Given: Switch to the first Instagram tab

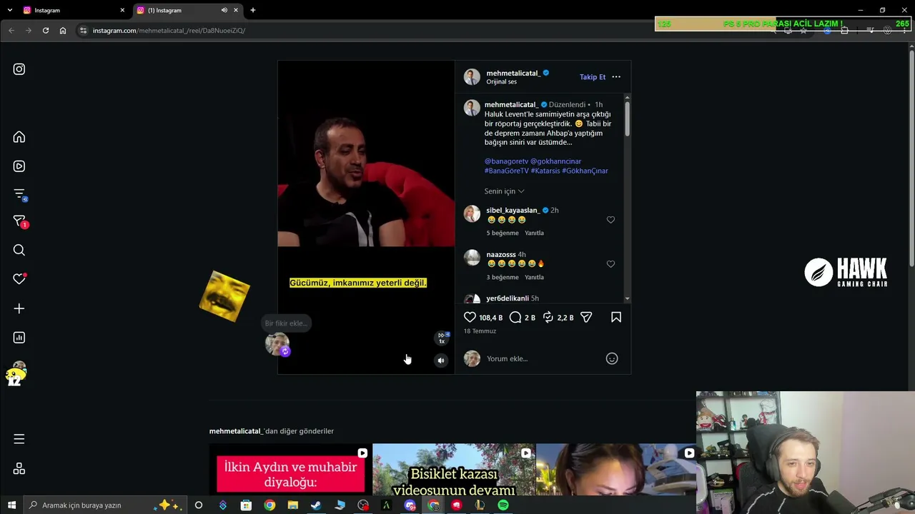Looking at the screenshot, I should coord(69,10).
